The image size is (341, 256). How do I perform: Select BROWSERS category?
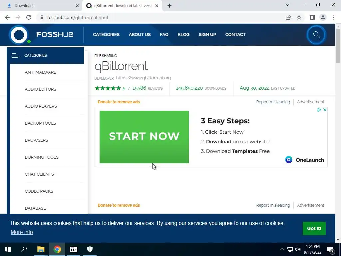36,140
